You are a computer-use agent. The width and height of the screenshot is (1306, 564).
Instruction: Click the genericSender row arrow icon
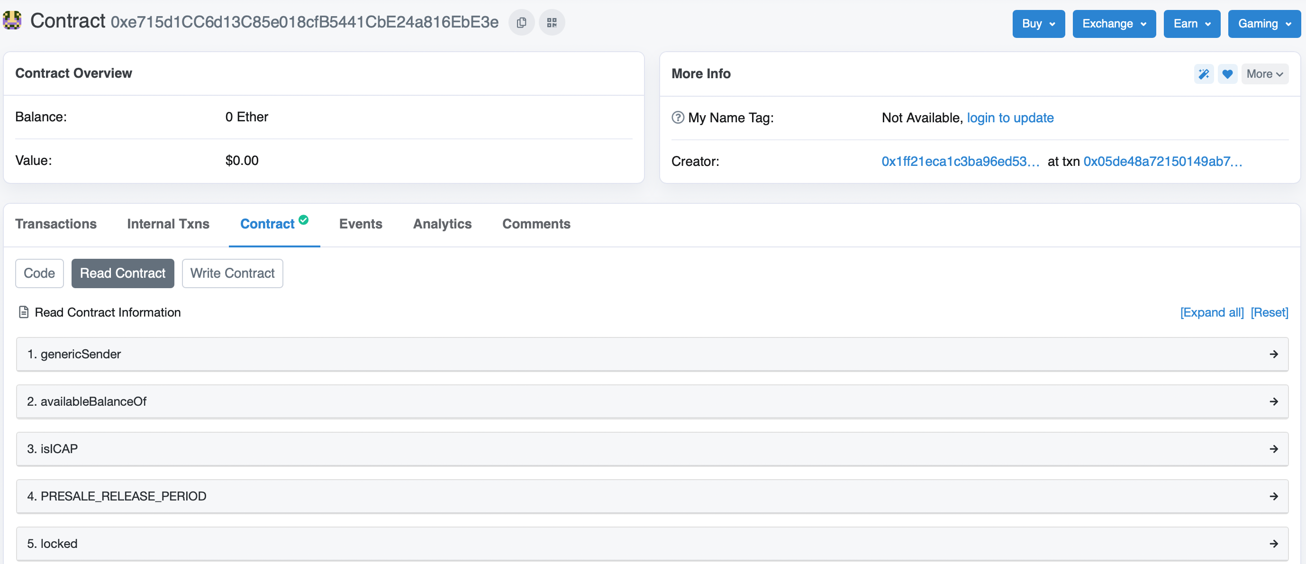[x=1274, y=354]
